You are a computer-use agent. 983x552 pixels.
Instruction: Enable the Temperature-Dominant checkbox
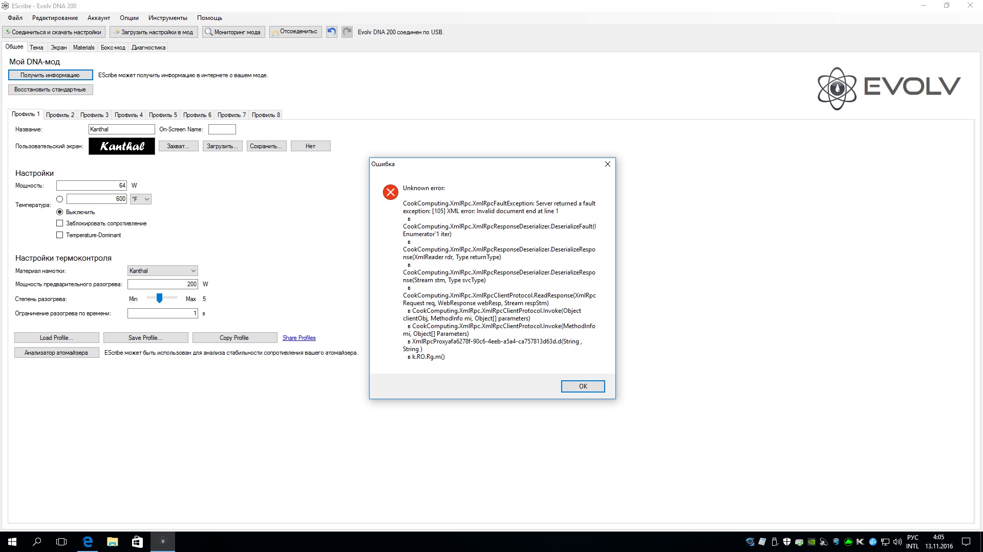tap(60, 235)
